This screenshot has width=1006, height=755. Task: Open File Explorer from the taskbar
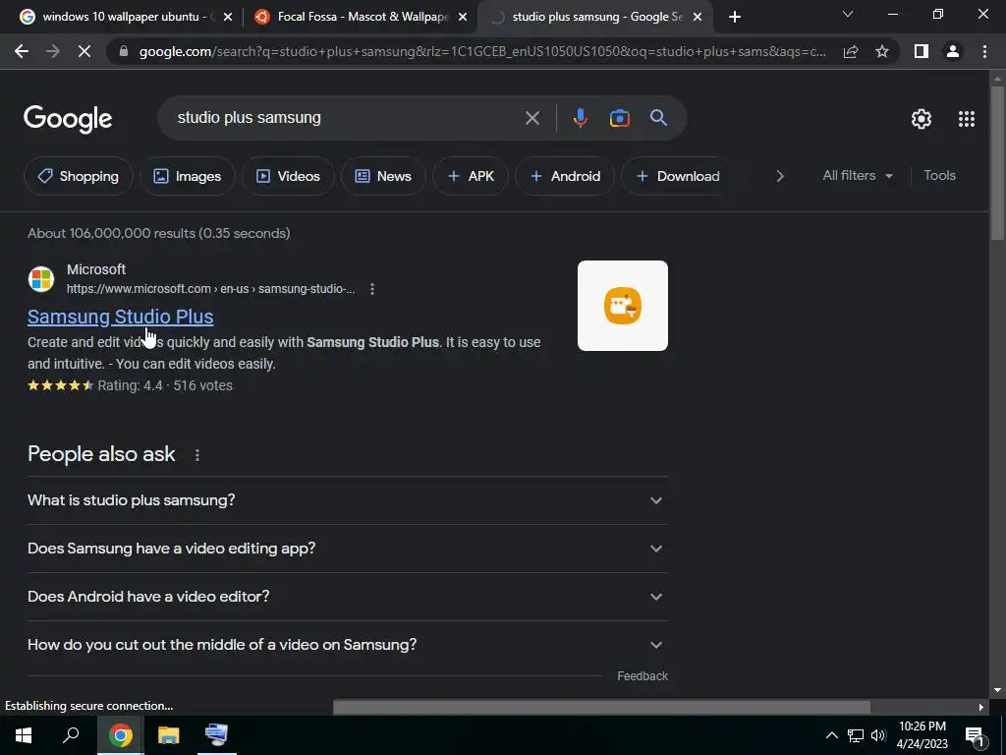click(x=168, y=735)
